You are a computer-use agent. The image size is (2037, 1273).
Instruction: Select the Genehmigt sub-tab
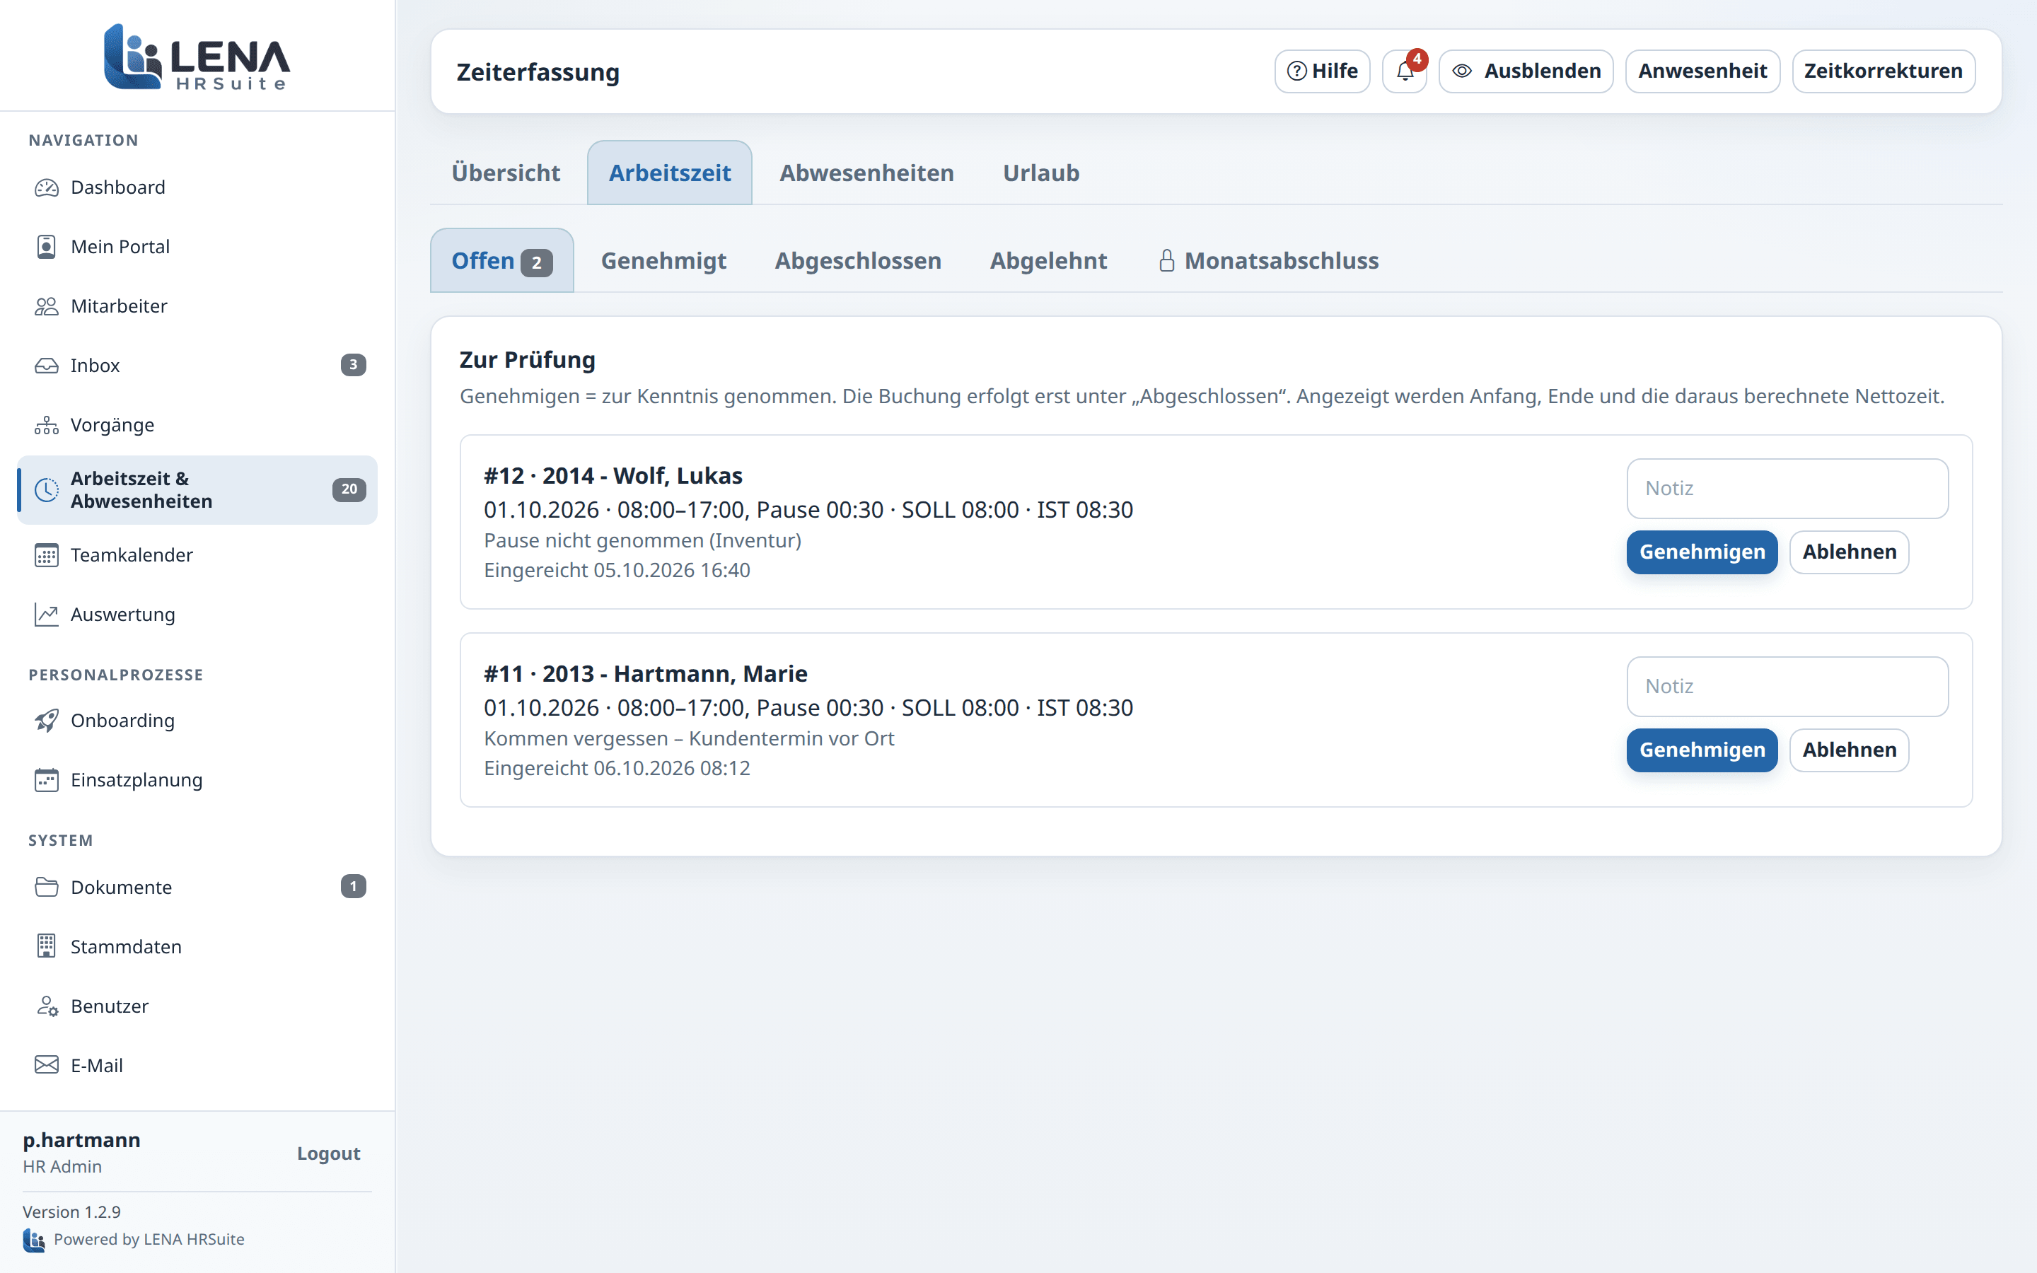click(663, 261)
